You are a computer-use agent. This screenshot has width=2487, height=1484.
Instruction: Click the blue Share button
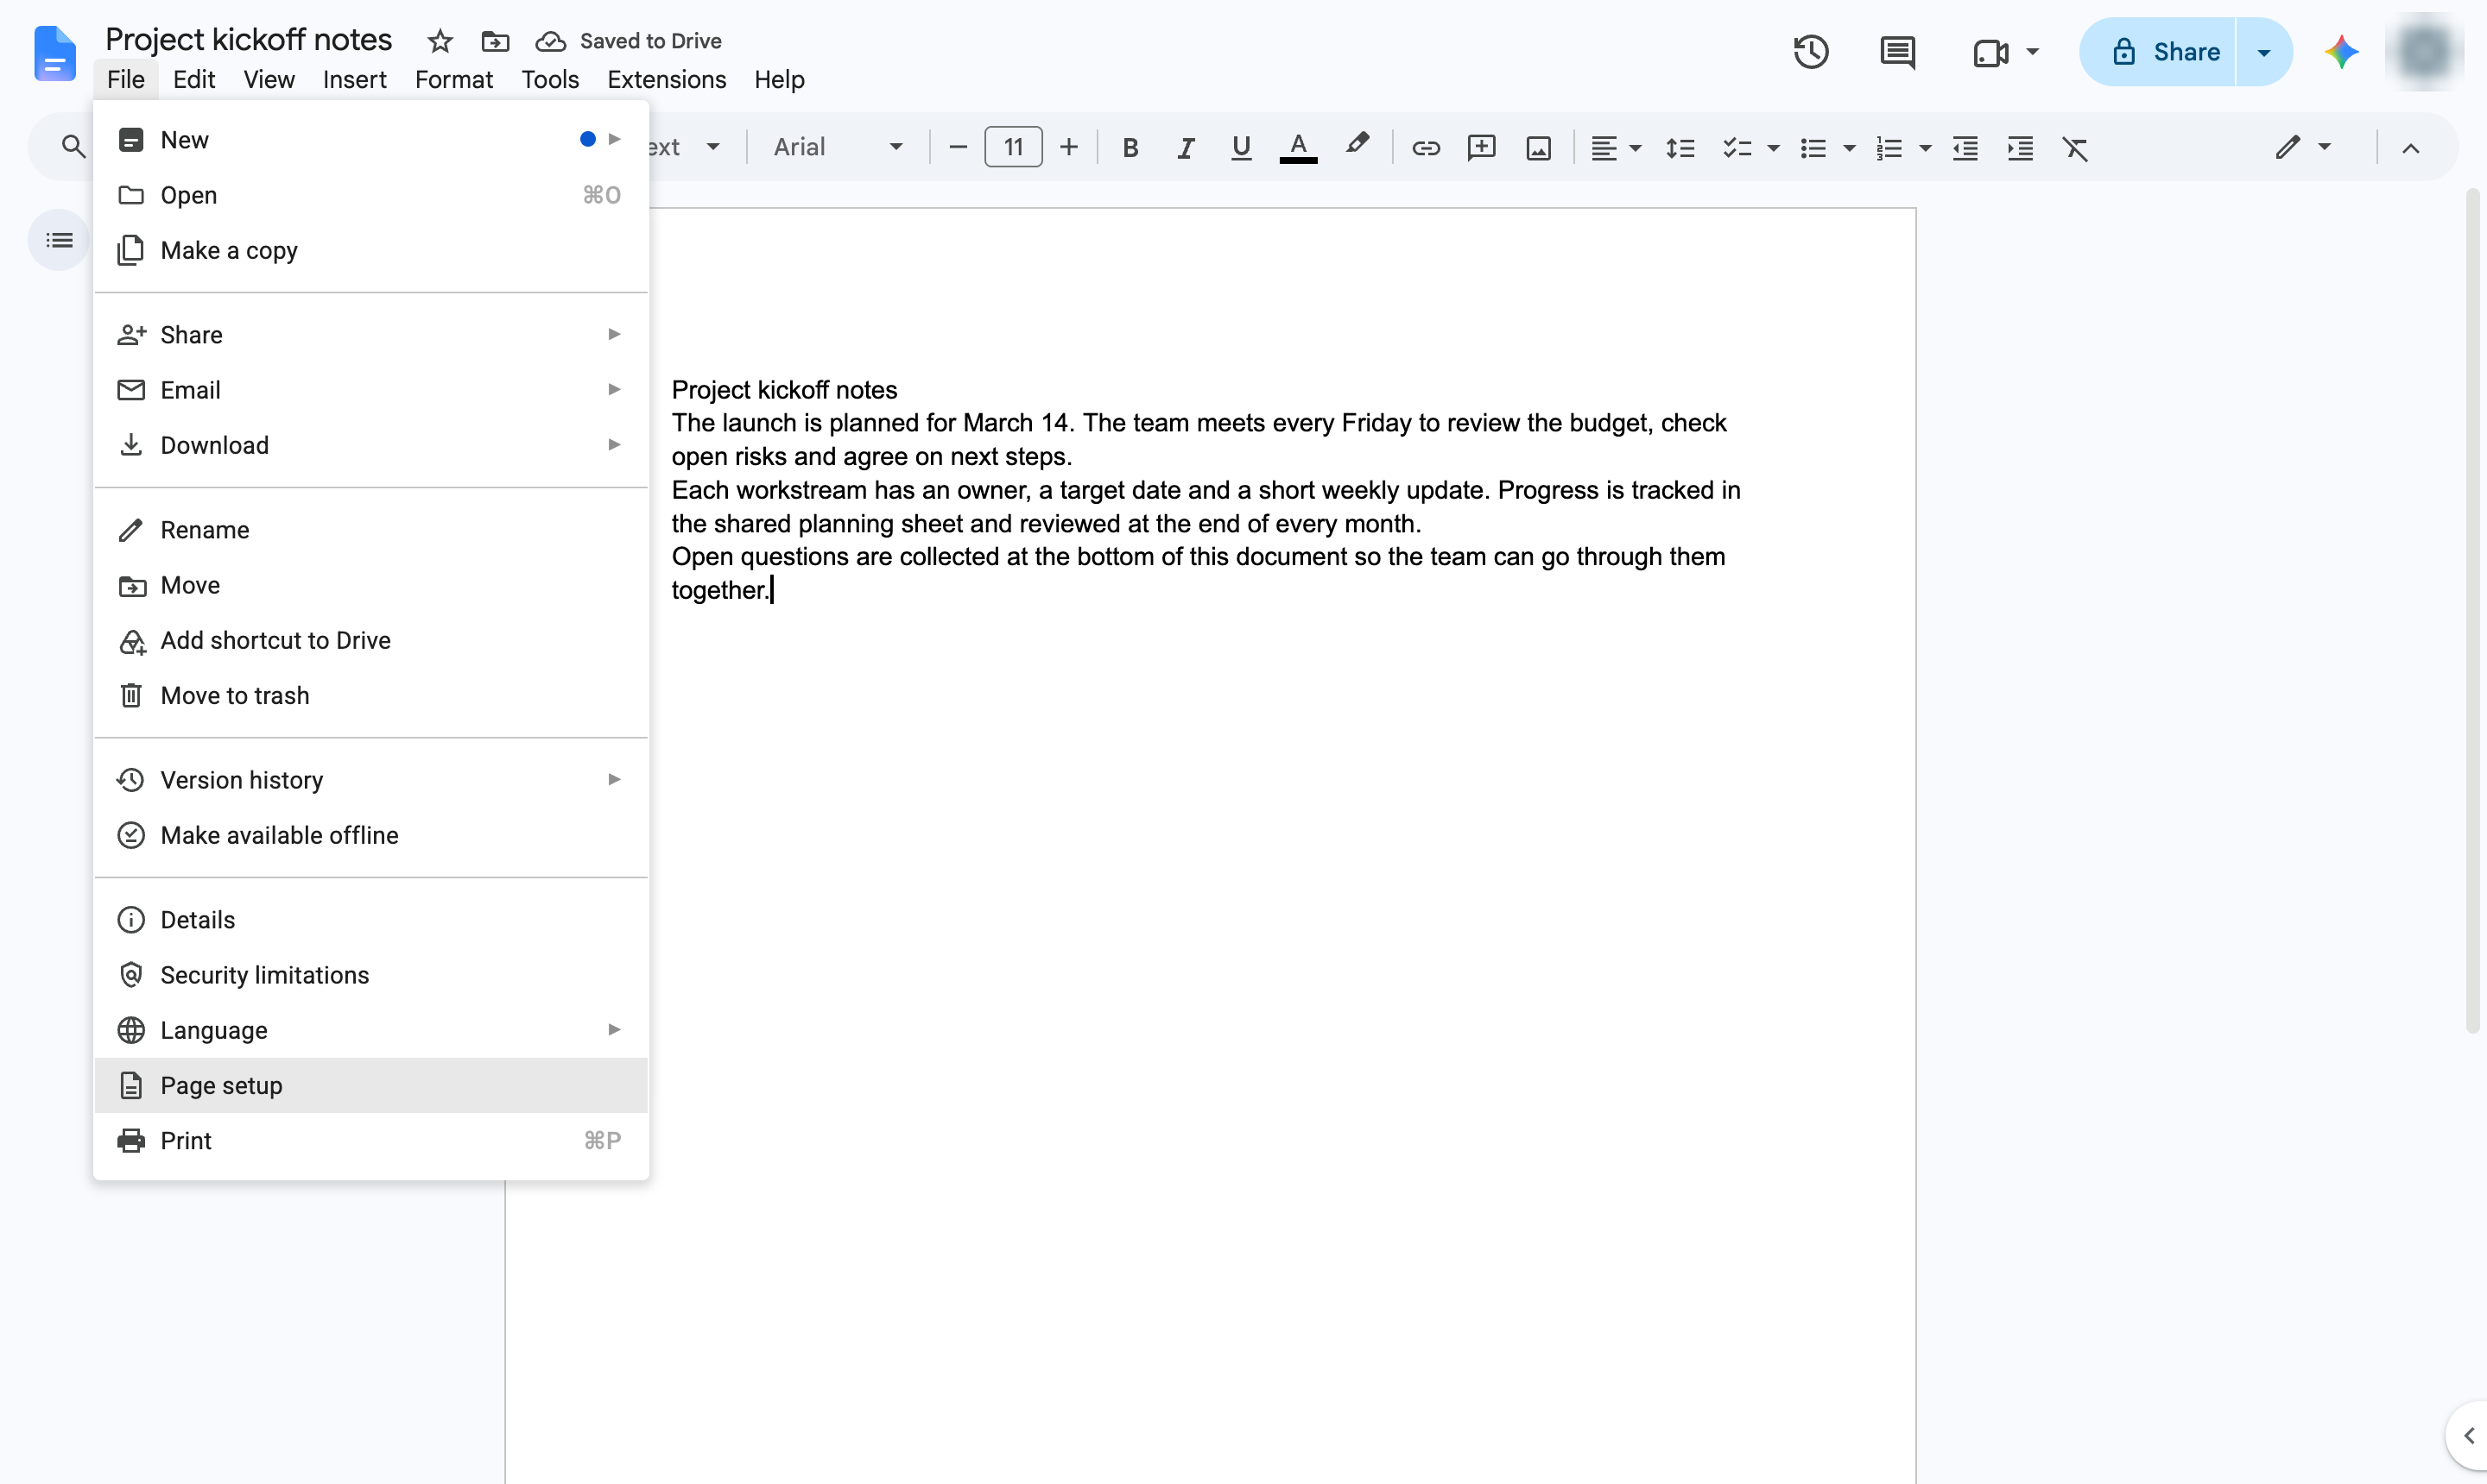click(2157, 52)
